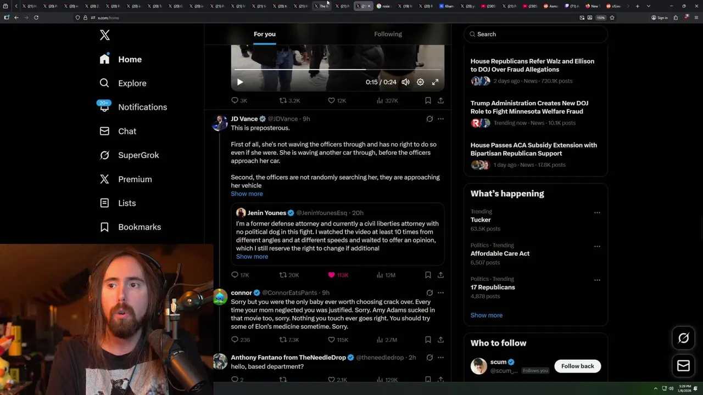Image resolution: width=703 pixels, height=395 pixels.
Task: Open more options for Tucker trend
Action: tap(597, 213)
